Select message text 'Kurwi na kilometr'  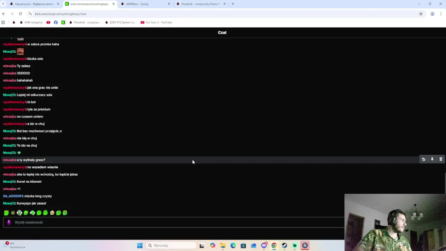pos(29,182)
